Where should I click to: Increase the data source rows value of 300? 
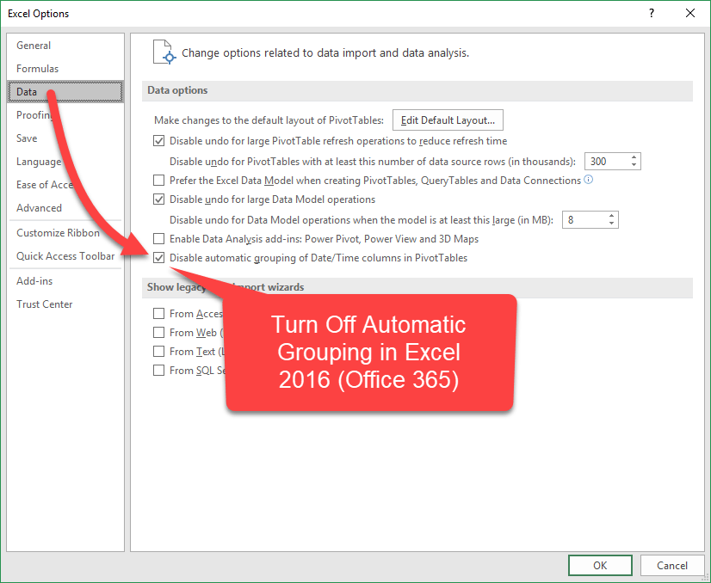(634, 157)
